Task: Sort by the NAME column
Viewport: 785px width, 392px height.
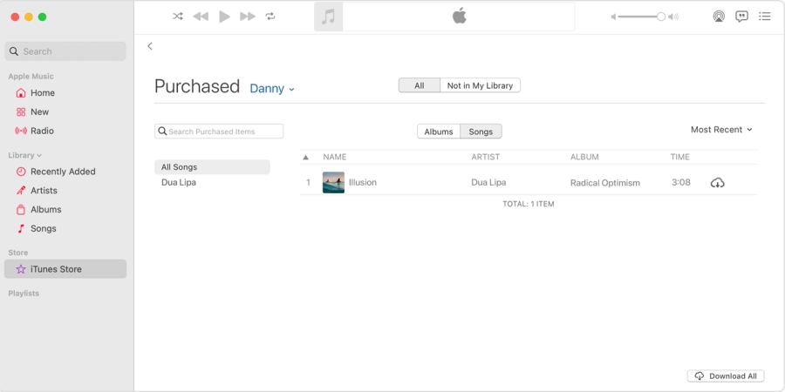Action: 335,157
